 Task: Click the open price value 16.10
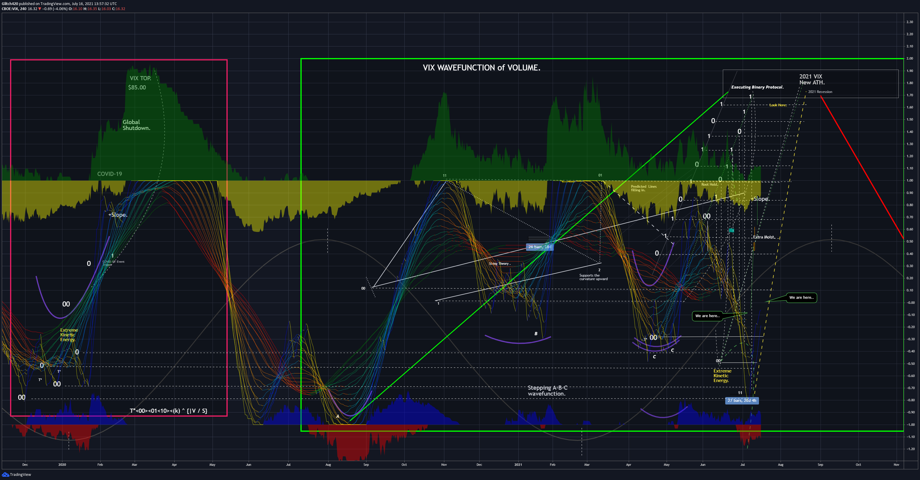(78, 9)
